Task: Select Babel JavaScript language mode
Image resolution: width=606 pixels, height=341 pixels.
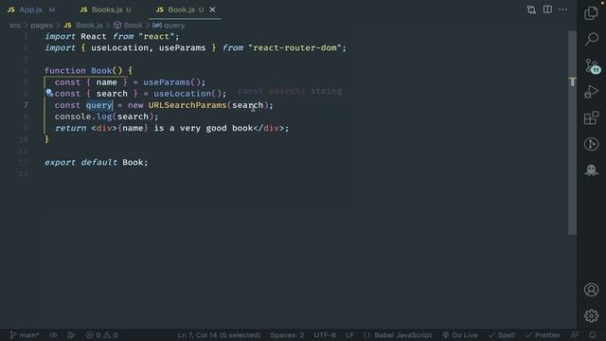Action: coord(398,335)
